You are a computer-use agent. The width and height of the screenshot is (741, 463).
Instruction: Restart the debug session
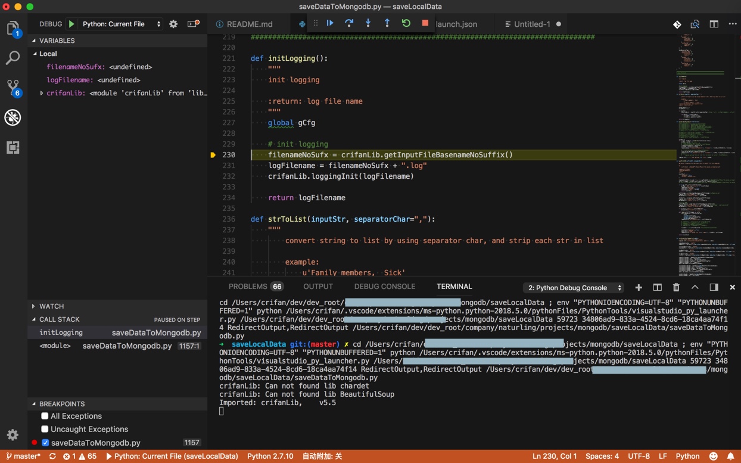[406, 23]
